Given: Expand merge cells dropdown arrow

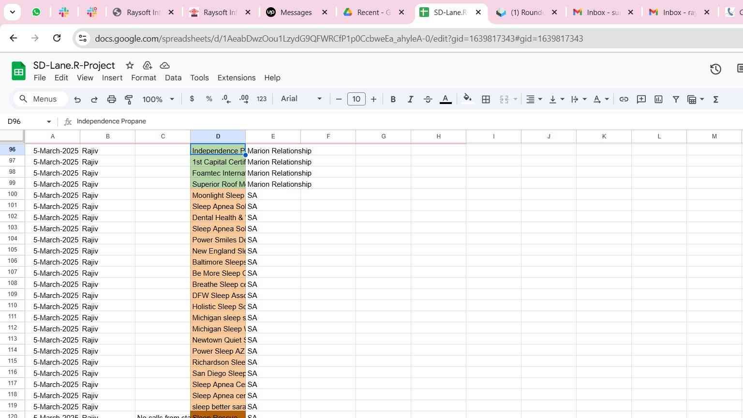Looking at the screenshot, I should [x=515, y=99].
